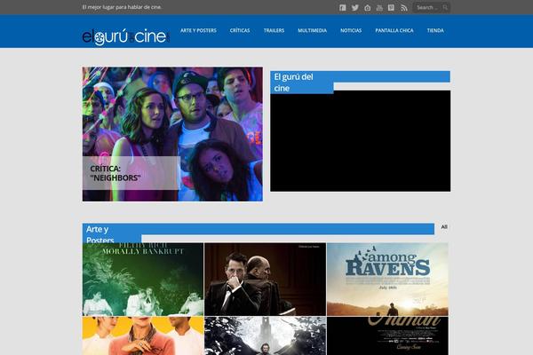Open the Noticias menu item
Screen dimensions: 533x355
(x=351, y=30)
